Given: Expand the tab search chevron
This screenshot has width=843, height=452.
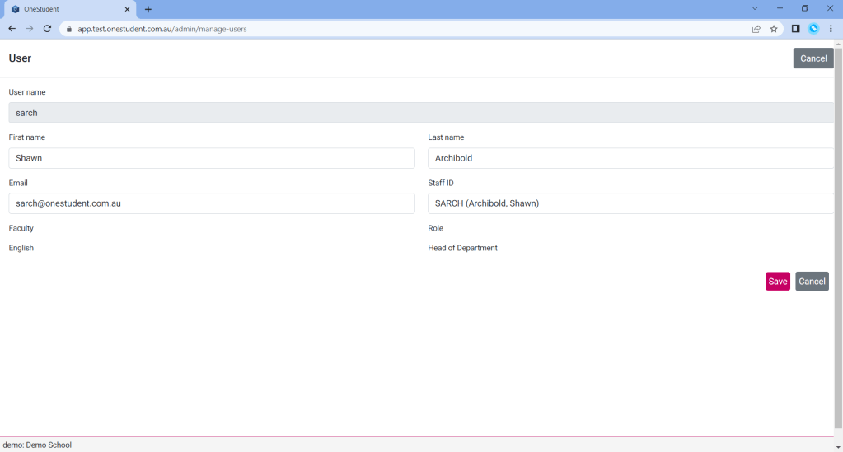Looking at the screenshot, I should (755, 8).
